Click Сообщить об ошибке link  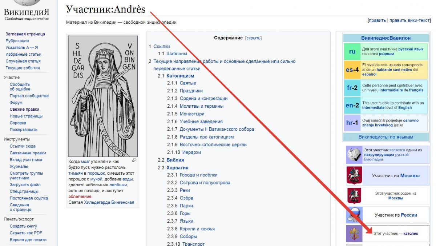coord(20,87)
